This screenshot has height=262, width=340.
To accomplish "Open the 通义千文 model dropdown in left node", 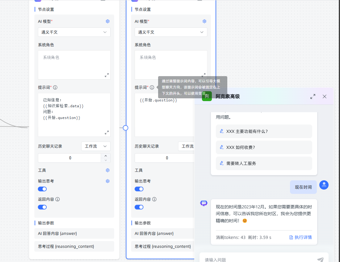I will point(74,32).
